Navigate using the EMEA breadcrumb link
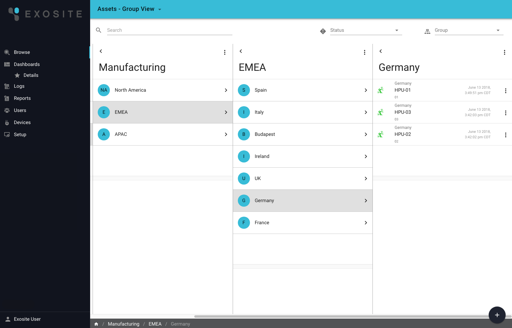 155,324
